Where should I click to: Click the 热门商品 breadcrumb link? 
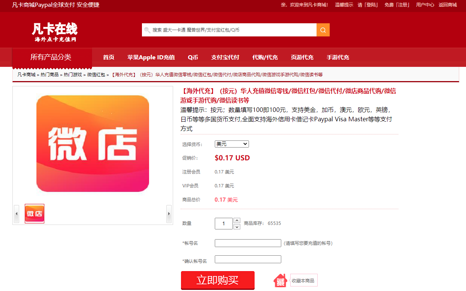pyautogui.click(x=50, y=75)
